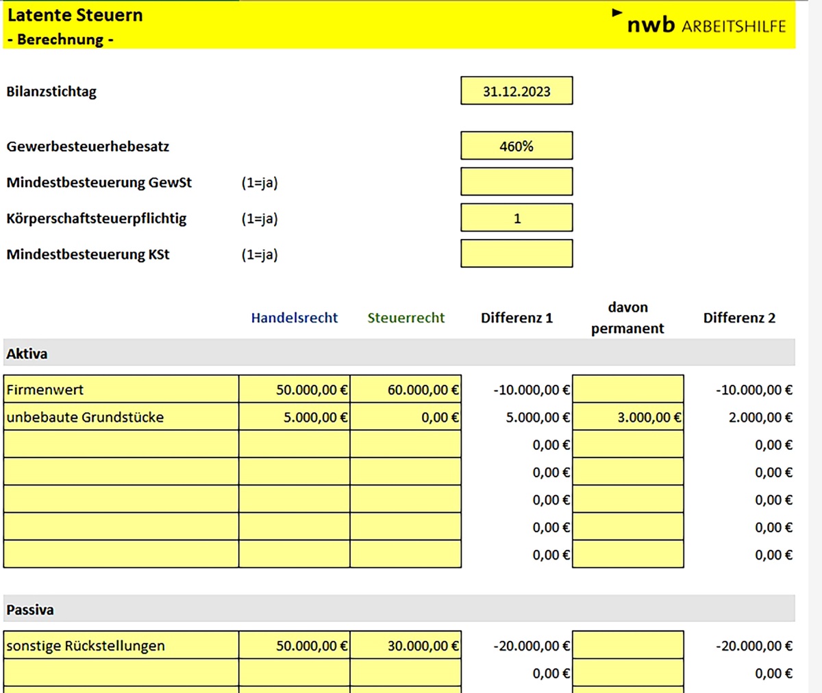Click the nwb Arbeitshilfe logo
Screen dimensions: 822x693
(x=705, y=25)
